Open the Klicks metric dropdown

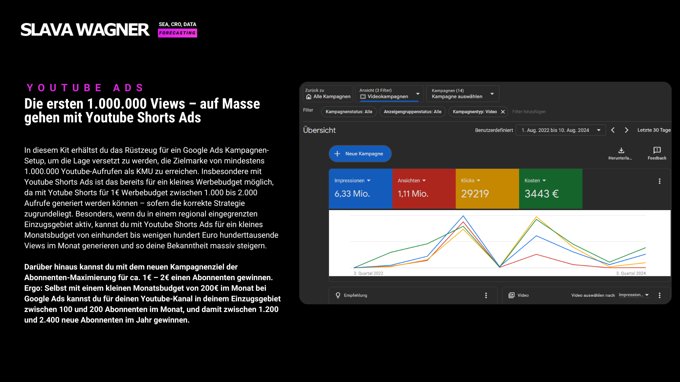(x=478, y=181)
